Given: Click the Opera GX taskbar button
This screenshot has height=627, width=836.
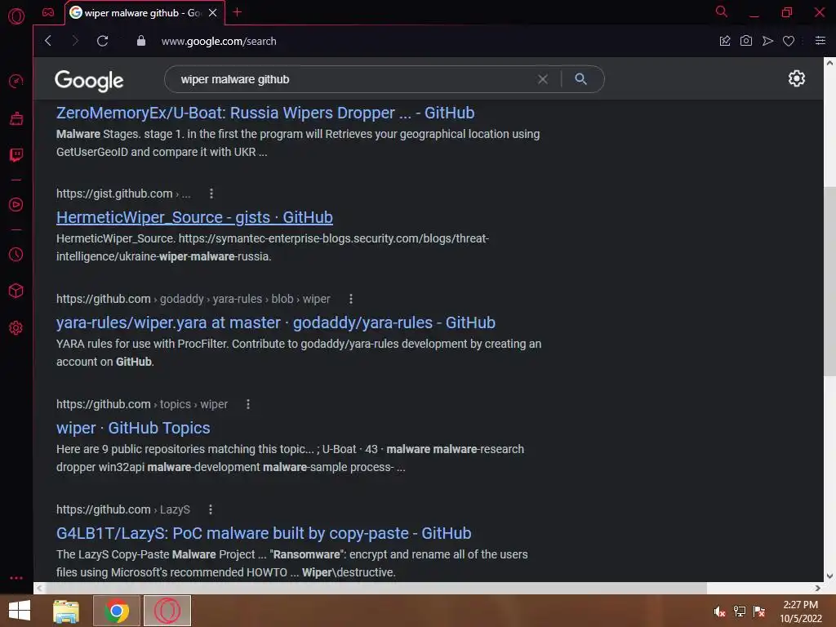Looking at the screenshot, I should pyautogui.click(x=167, y=611).
